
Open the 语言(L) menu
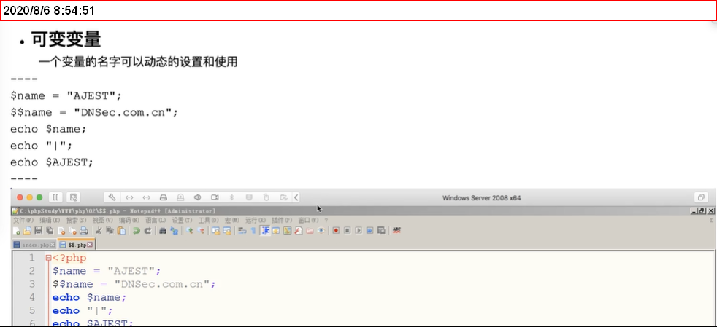click(156, 220)
